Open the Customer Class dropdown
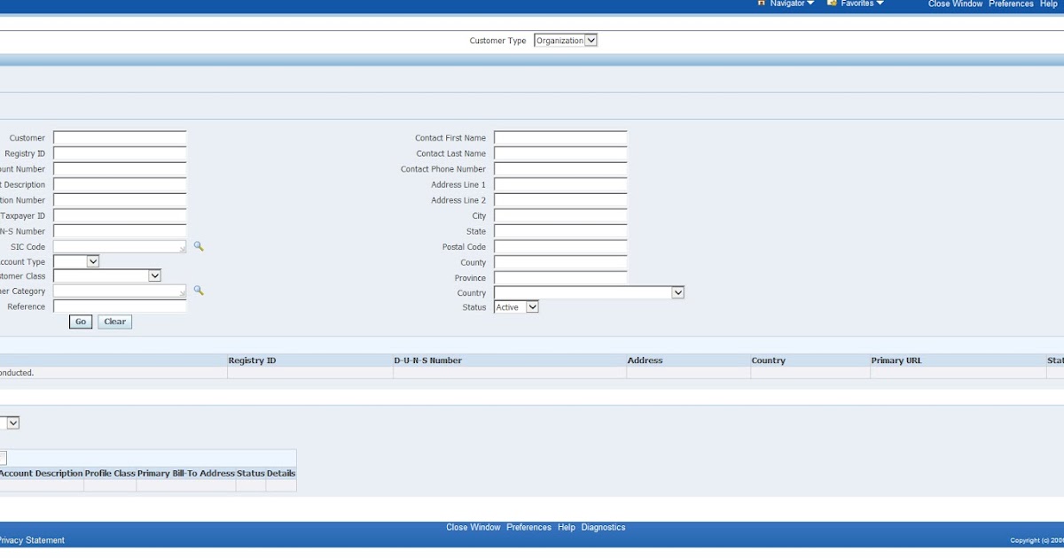Image resolution: width=1064 pixels, height=558 pixels. click(155, 275)
